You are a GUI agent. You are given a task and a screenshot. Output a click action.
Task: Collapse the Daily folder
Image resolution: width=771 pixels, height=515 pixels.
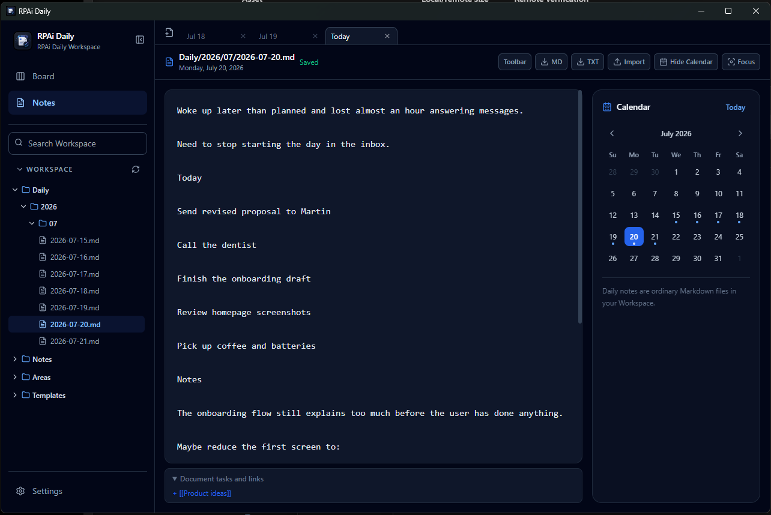coord(15,190)
